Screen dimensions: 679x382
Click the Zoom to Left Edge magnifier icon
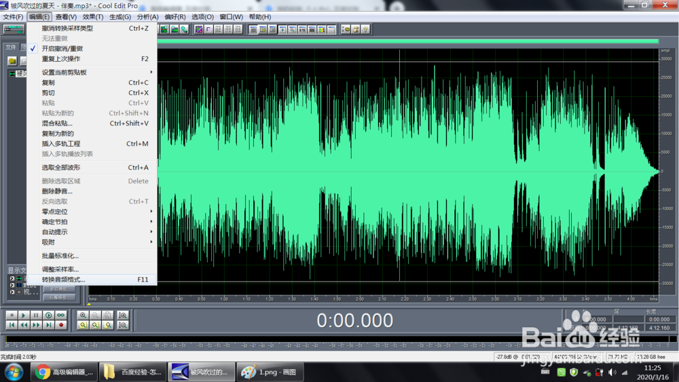(x=95, y=325)
